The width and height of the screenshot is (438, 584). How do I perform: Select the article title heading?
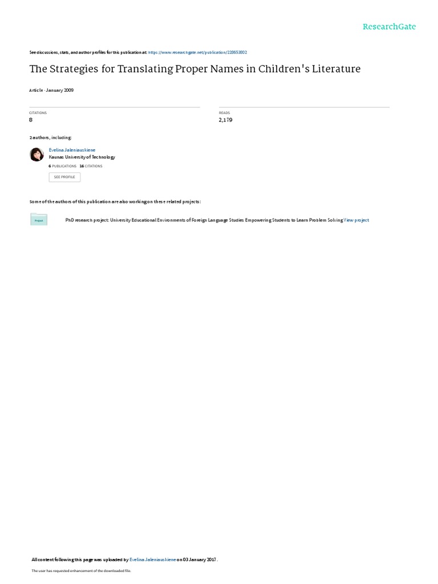click(195, 69)
